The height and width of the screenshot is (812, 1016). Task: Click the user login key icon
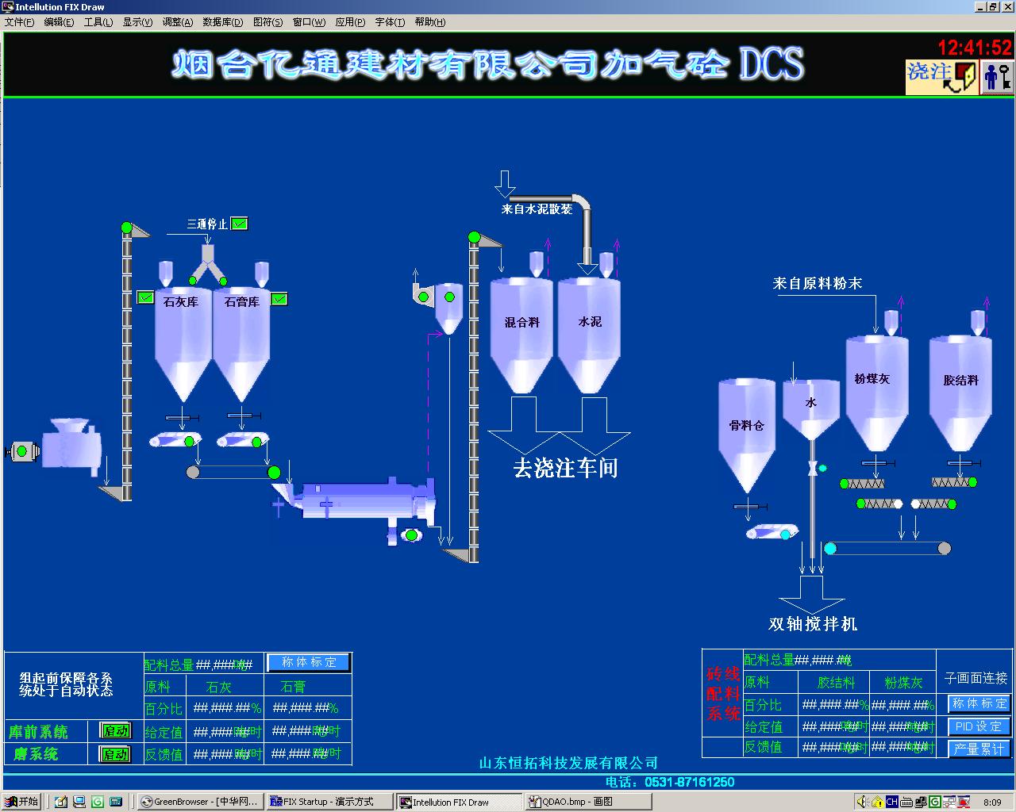[997, 77]
